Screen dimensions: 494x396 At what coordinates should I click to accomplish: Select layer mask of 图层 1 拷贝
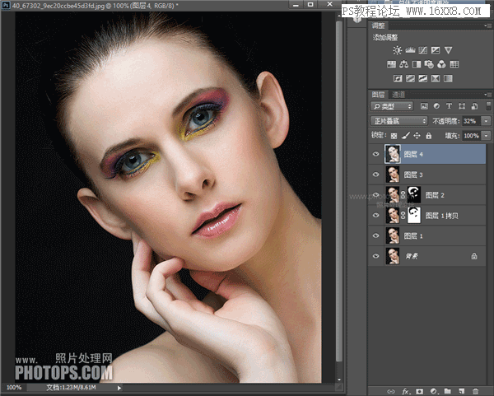[x=413, y=215]
